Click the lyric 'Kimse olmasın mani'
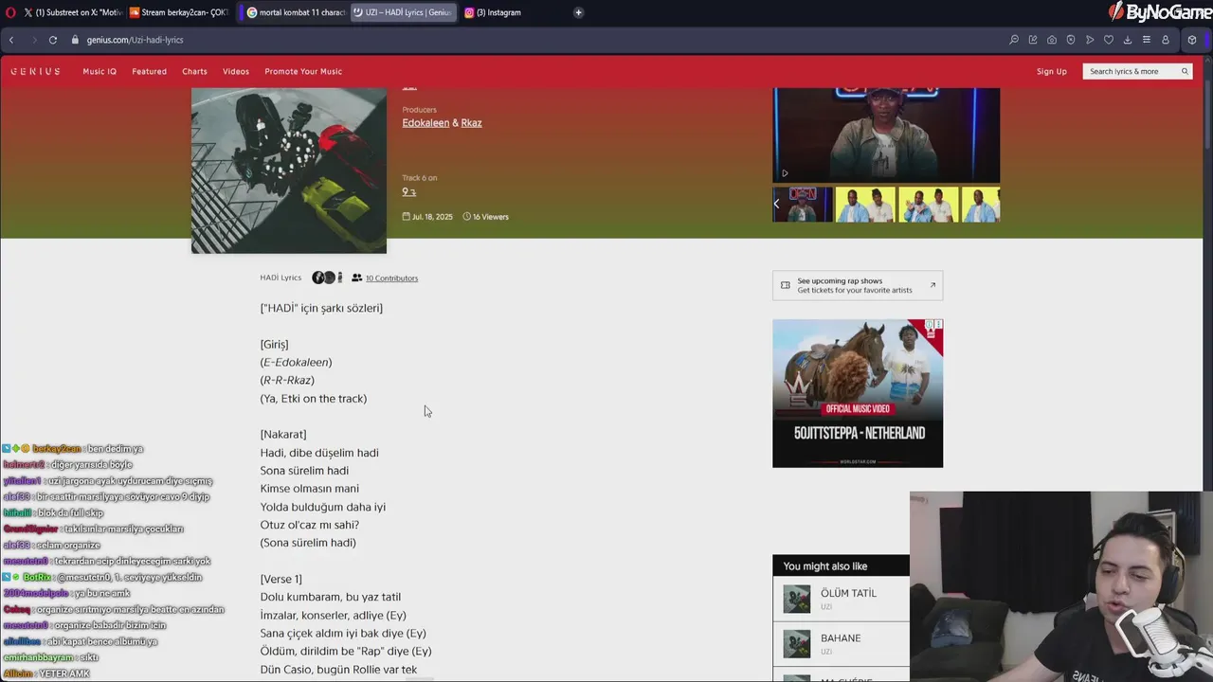 310,489
